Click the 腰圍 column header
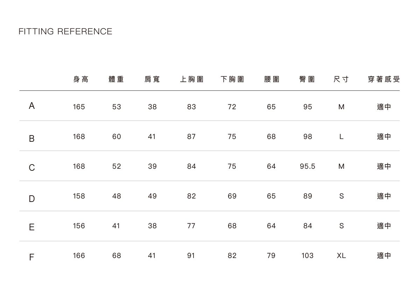 [272, 79]
